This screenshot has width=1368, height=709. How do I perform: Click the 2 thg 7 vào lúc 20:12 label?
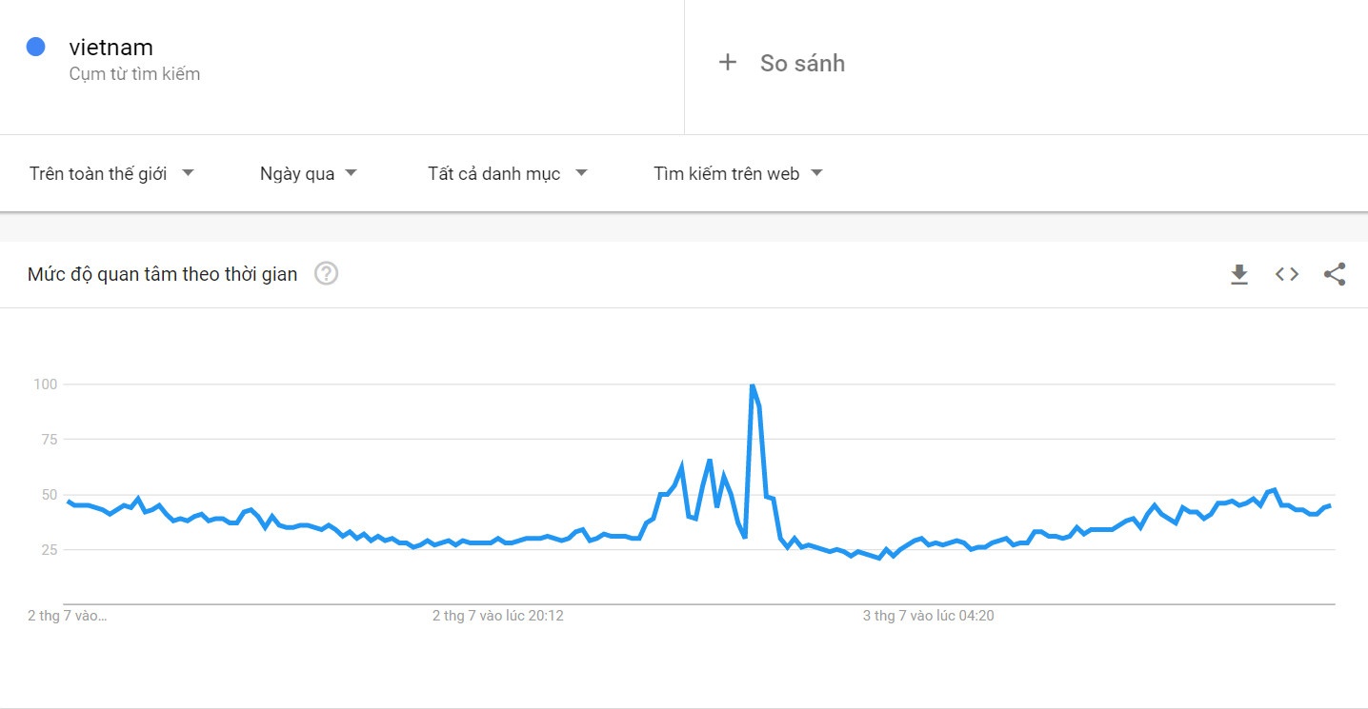click(x=498, y=616)
